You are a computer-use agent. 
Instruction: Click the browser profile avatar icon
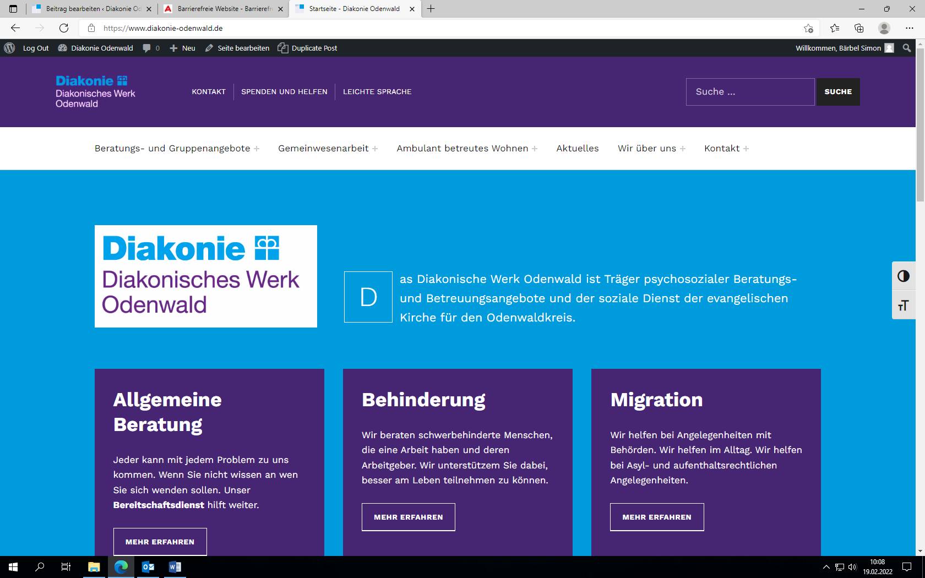coord(885,28)
